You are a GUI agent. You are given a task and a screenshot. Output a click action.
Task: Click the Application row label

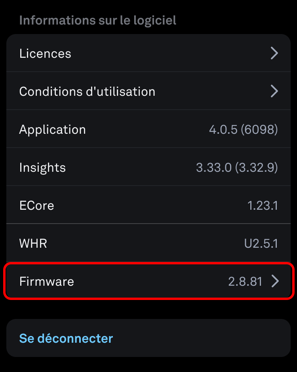click(52, 129)
